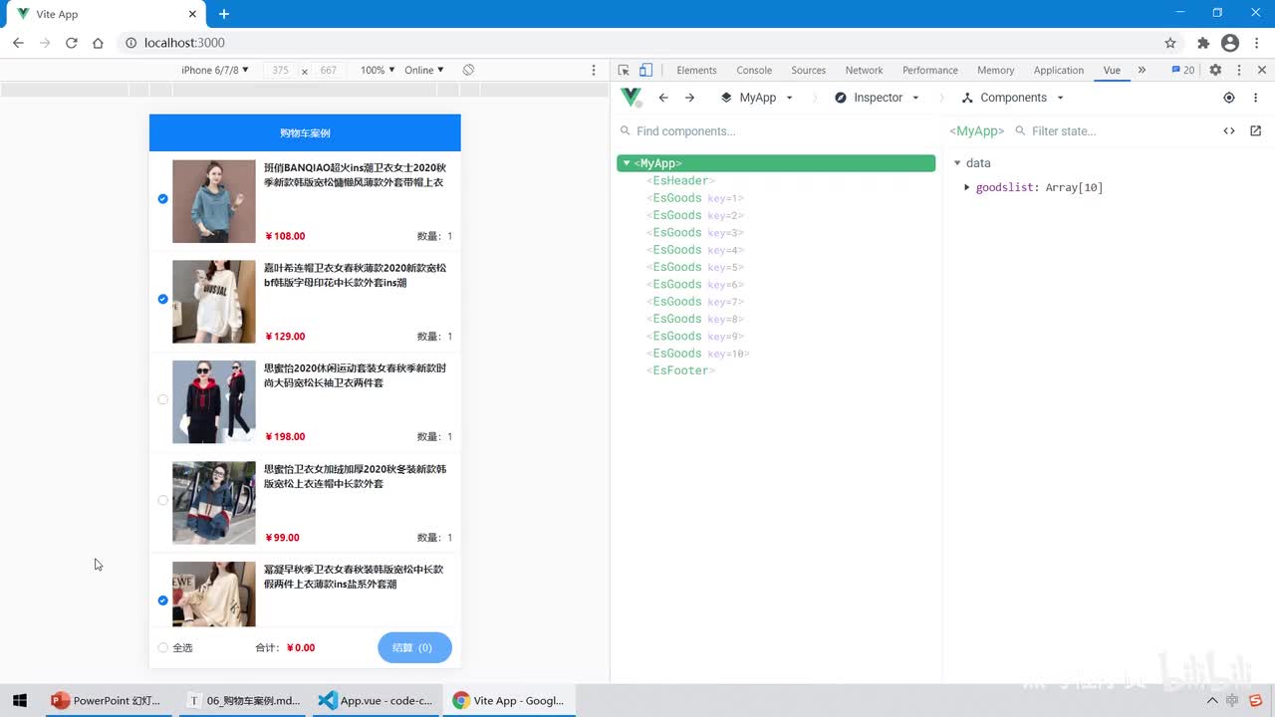Open DevTools settings gear
This screenshot has width=1275, height=717.
1215,71
